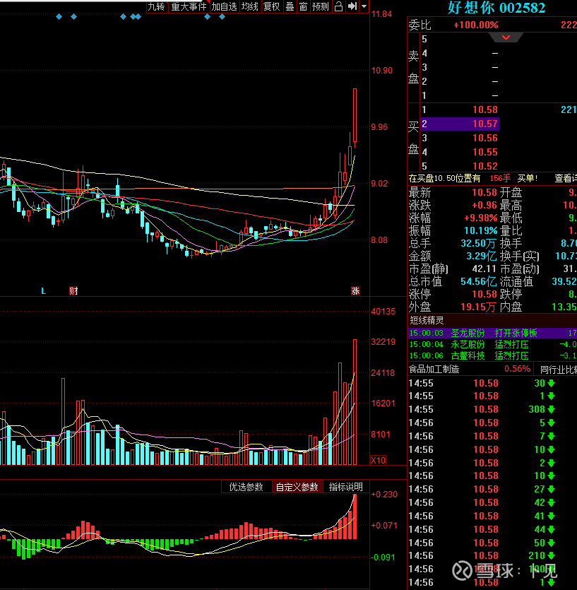Click the 同行业比较 link

558,370
